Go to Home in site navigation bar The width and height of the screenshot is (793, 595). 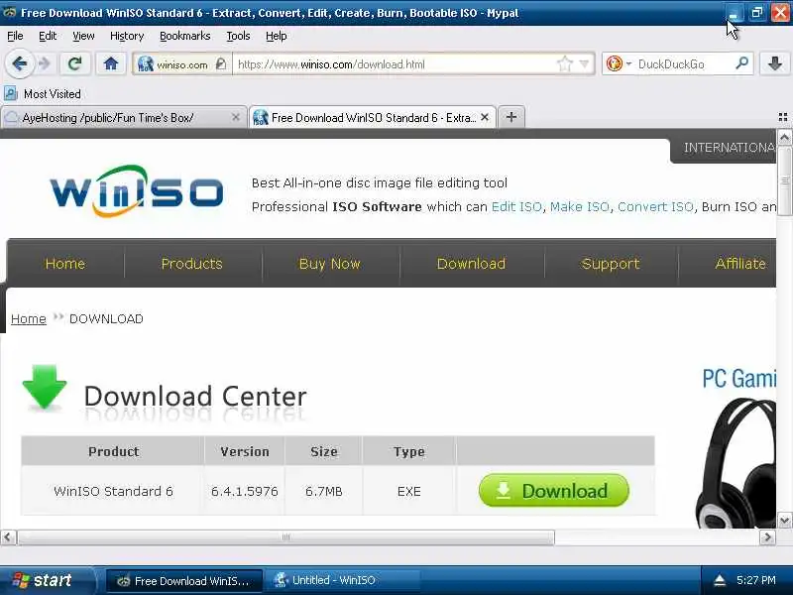65,264
